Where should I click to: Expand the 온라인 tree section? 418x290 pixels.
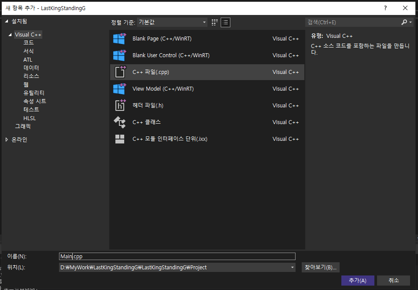click(x=7, y=139)
